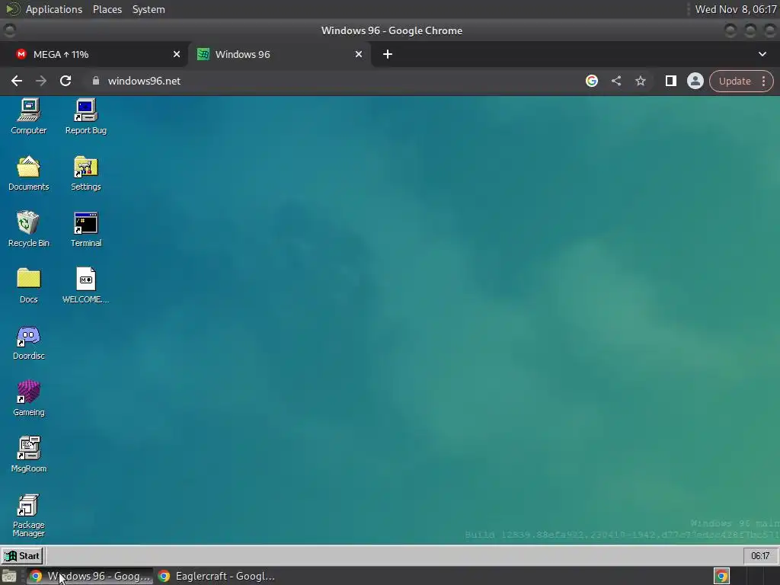780x585 pixels.
Task: Close the Windows 96 tab
Action: [359, 54]
